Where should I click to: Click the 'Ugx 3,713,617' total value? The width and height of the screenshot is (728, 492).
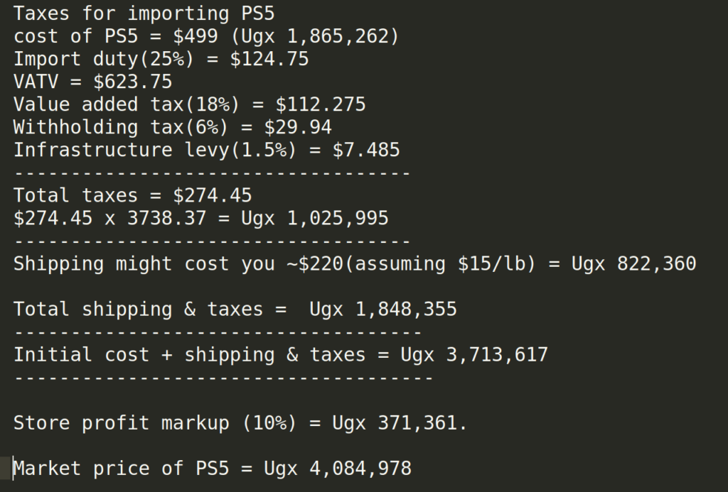[474, 355]
